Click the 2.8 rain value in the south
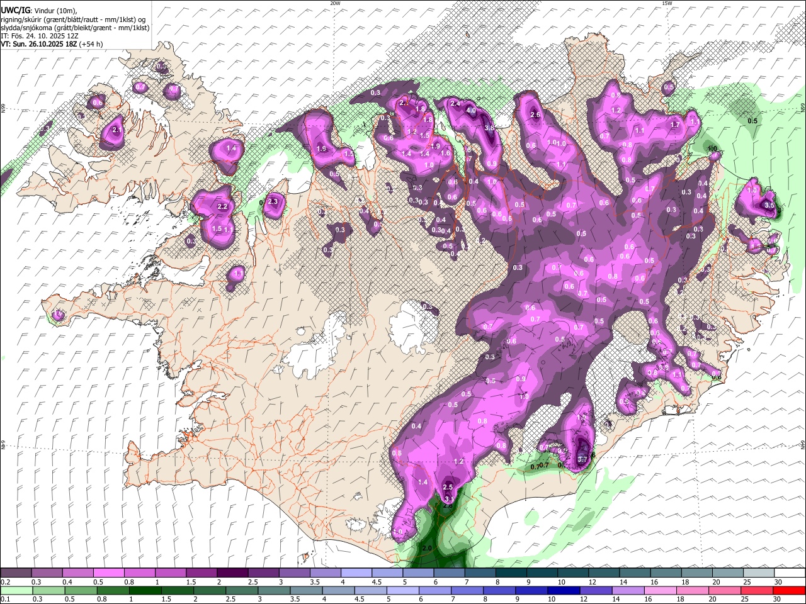The height and width of the screenshot is (604, 806). [448, 505]
